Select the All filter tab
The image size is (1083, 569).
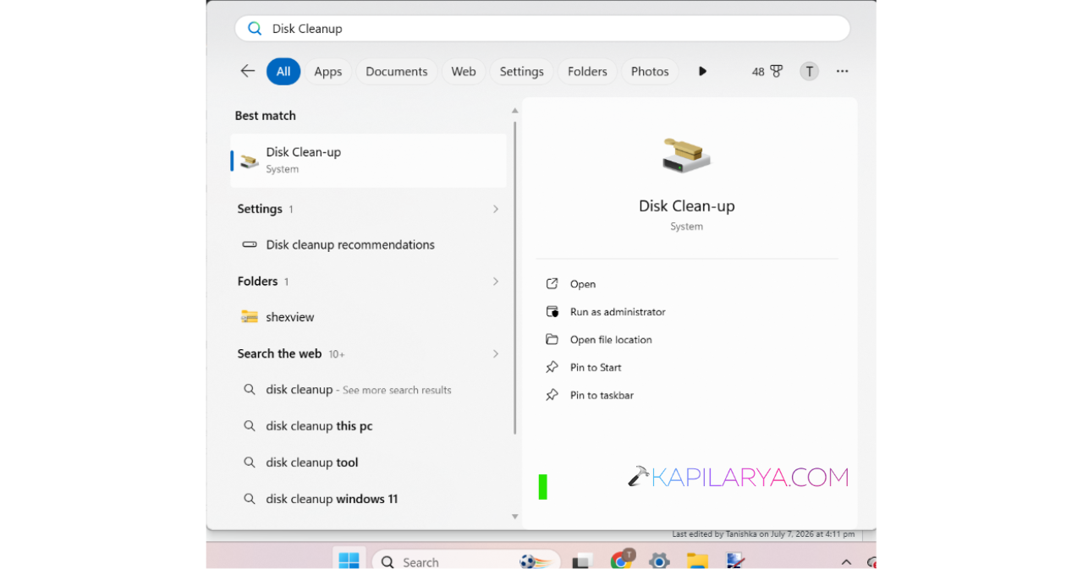(x=283, y=72)
